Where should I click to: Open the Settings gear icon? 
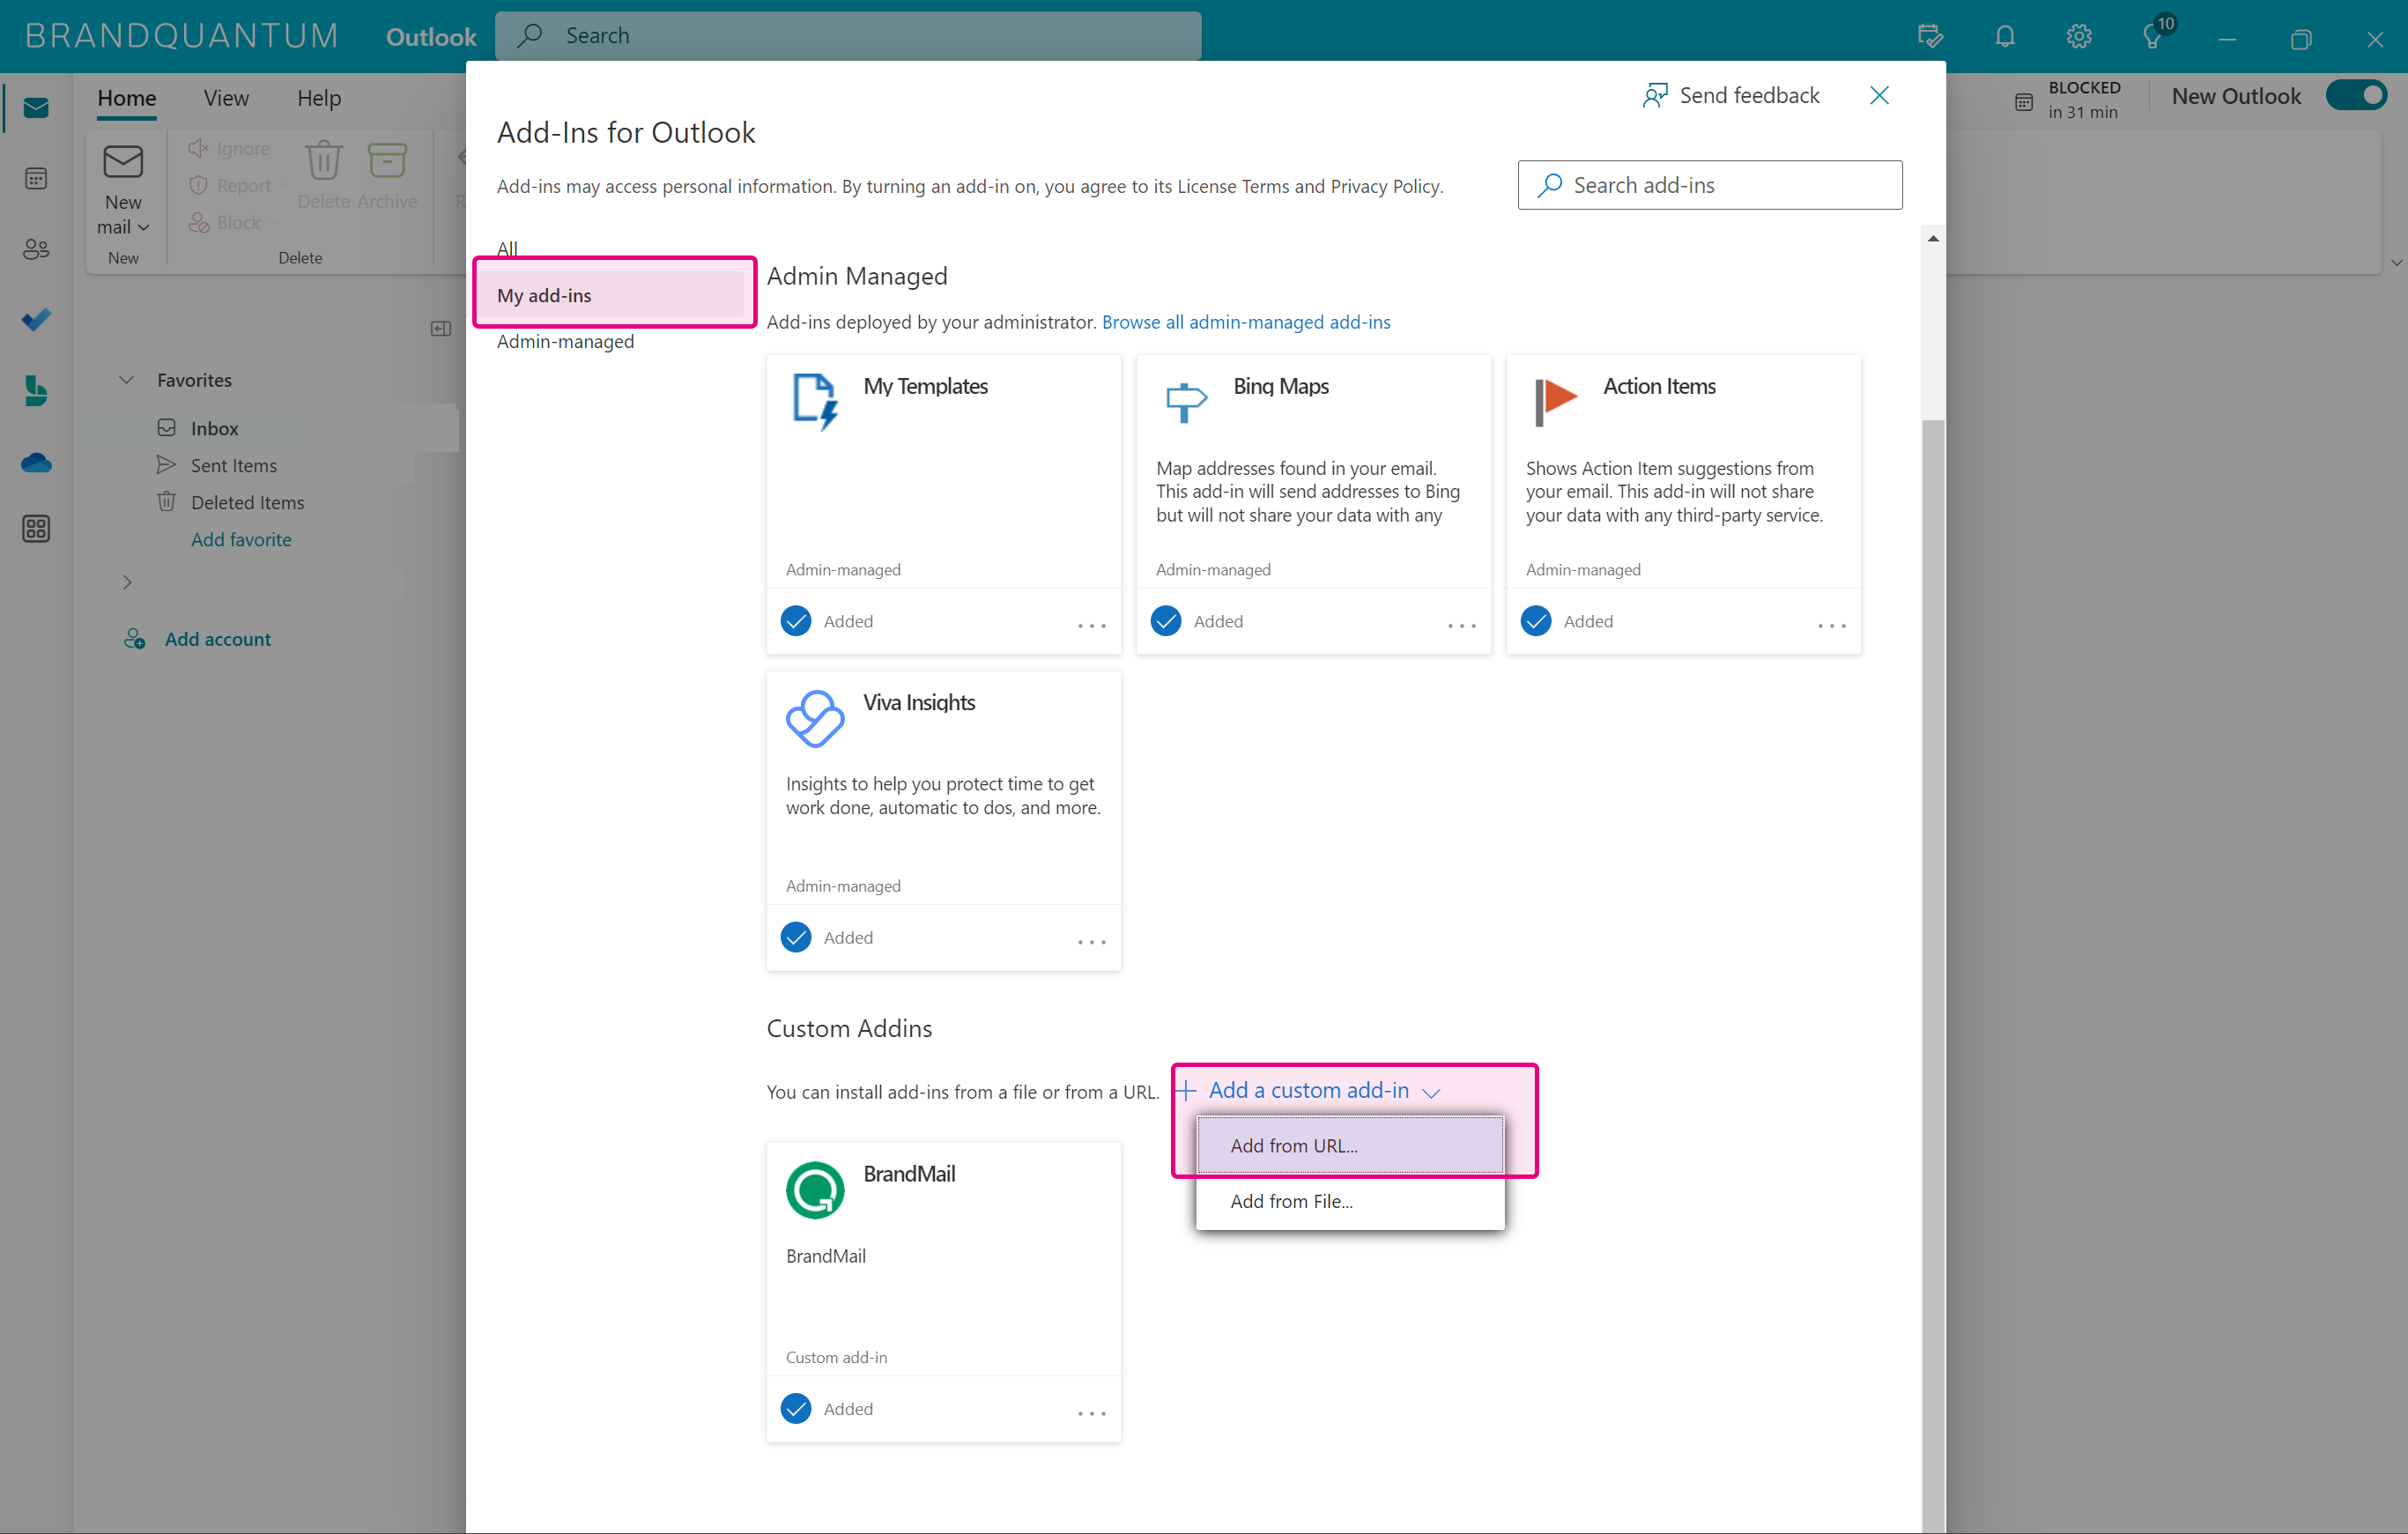pos(2079,36)
